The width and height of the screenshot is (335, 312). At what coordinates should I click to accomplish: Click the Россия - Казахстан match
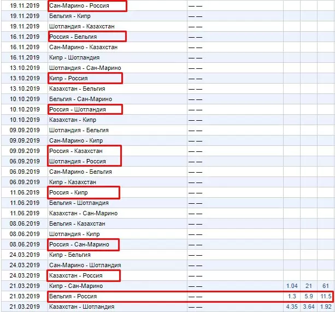click(76, 151)
